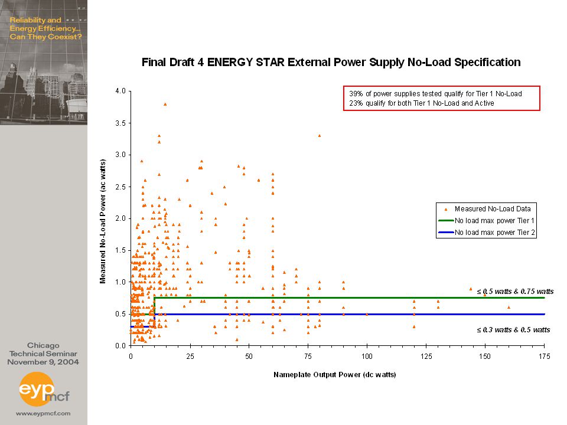Viewport: 567px width, 425px height.
Task: Click the y-axis label '0.5'
Action: (120, 314)
